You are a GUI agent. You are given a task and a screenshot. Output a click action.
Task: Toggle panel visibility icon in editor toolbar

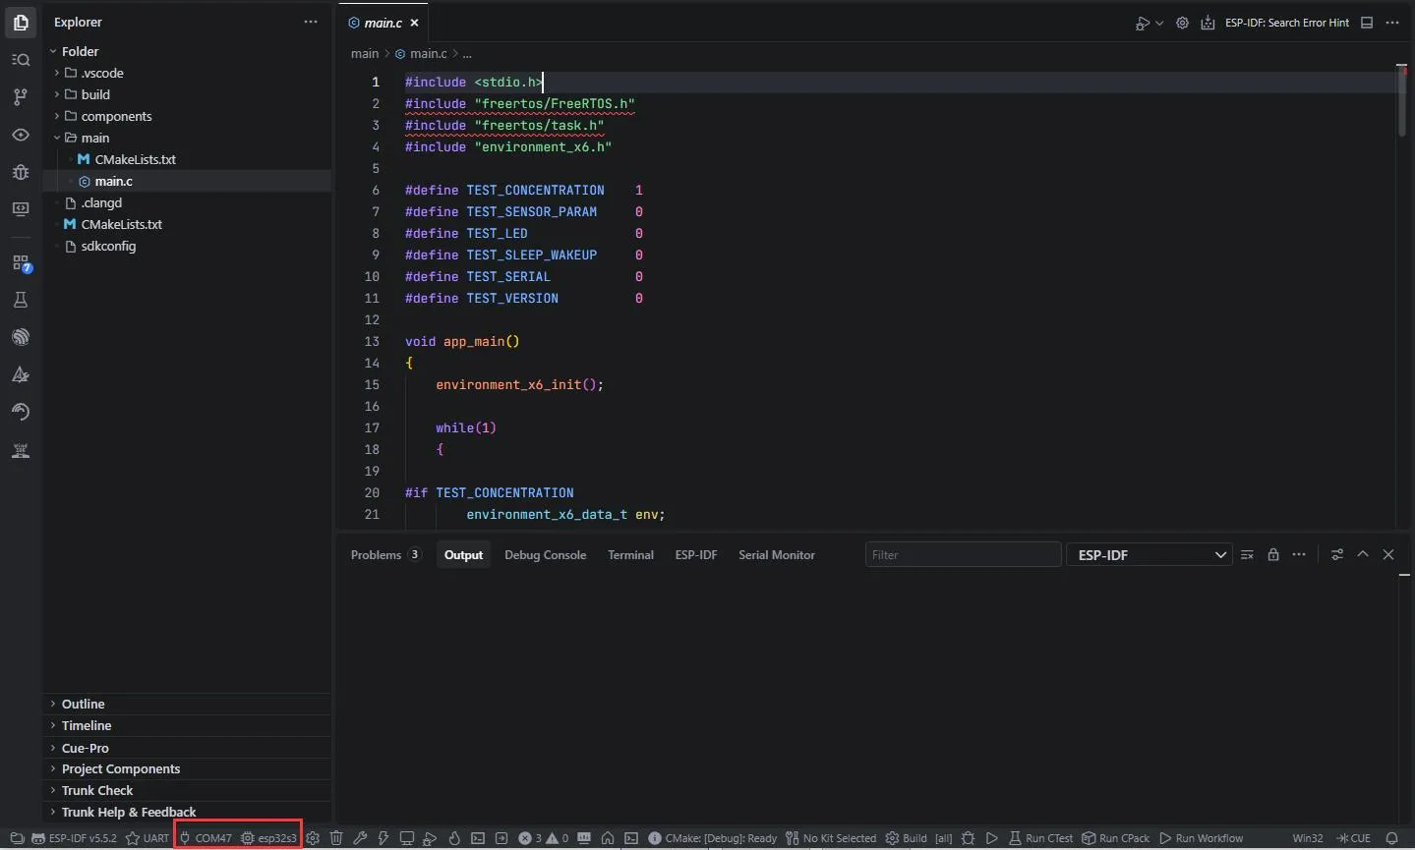coord(1367,23)
